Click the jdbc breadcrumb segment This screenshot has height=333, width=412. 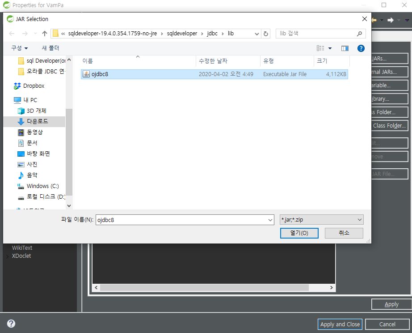pos(212,34)
